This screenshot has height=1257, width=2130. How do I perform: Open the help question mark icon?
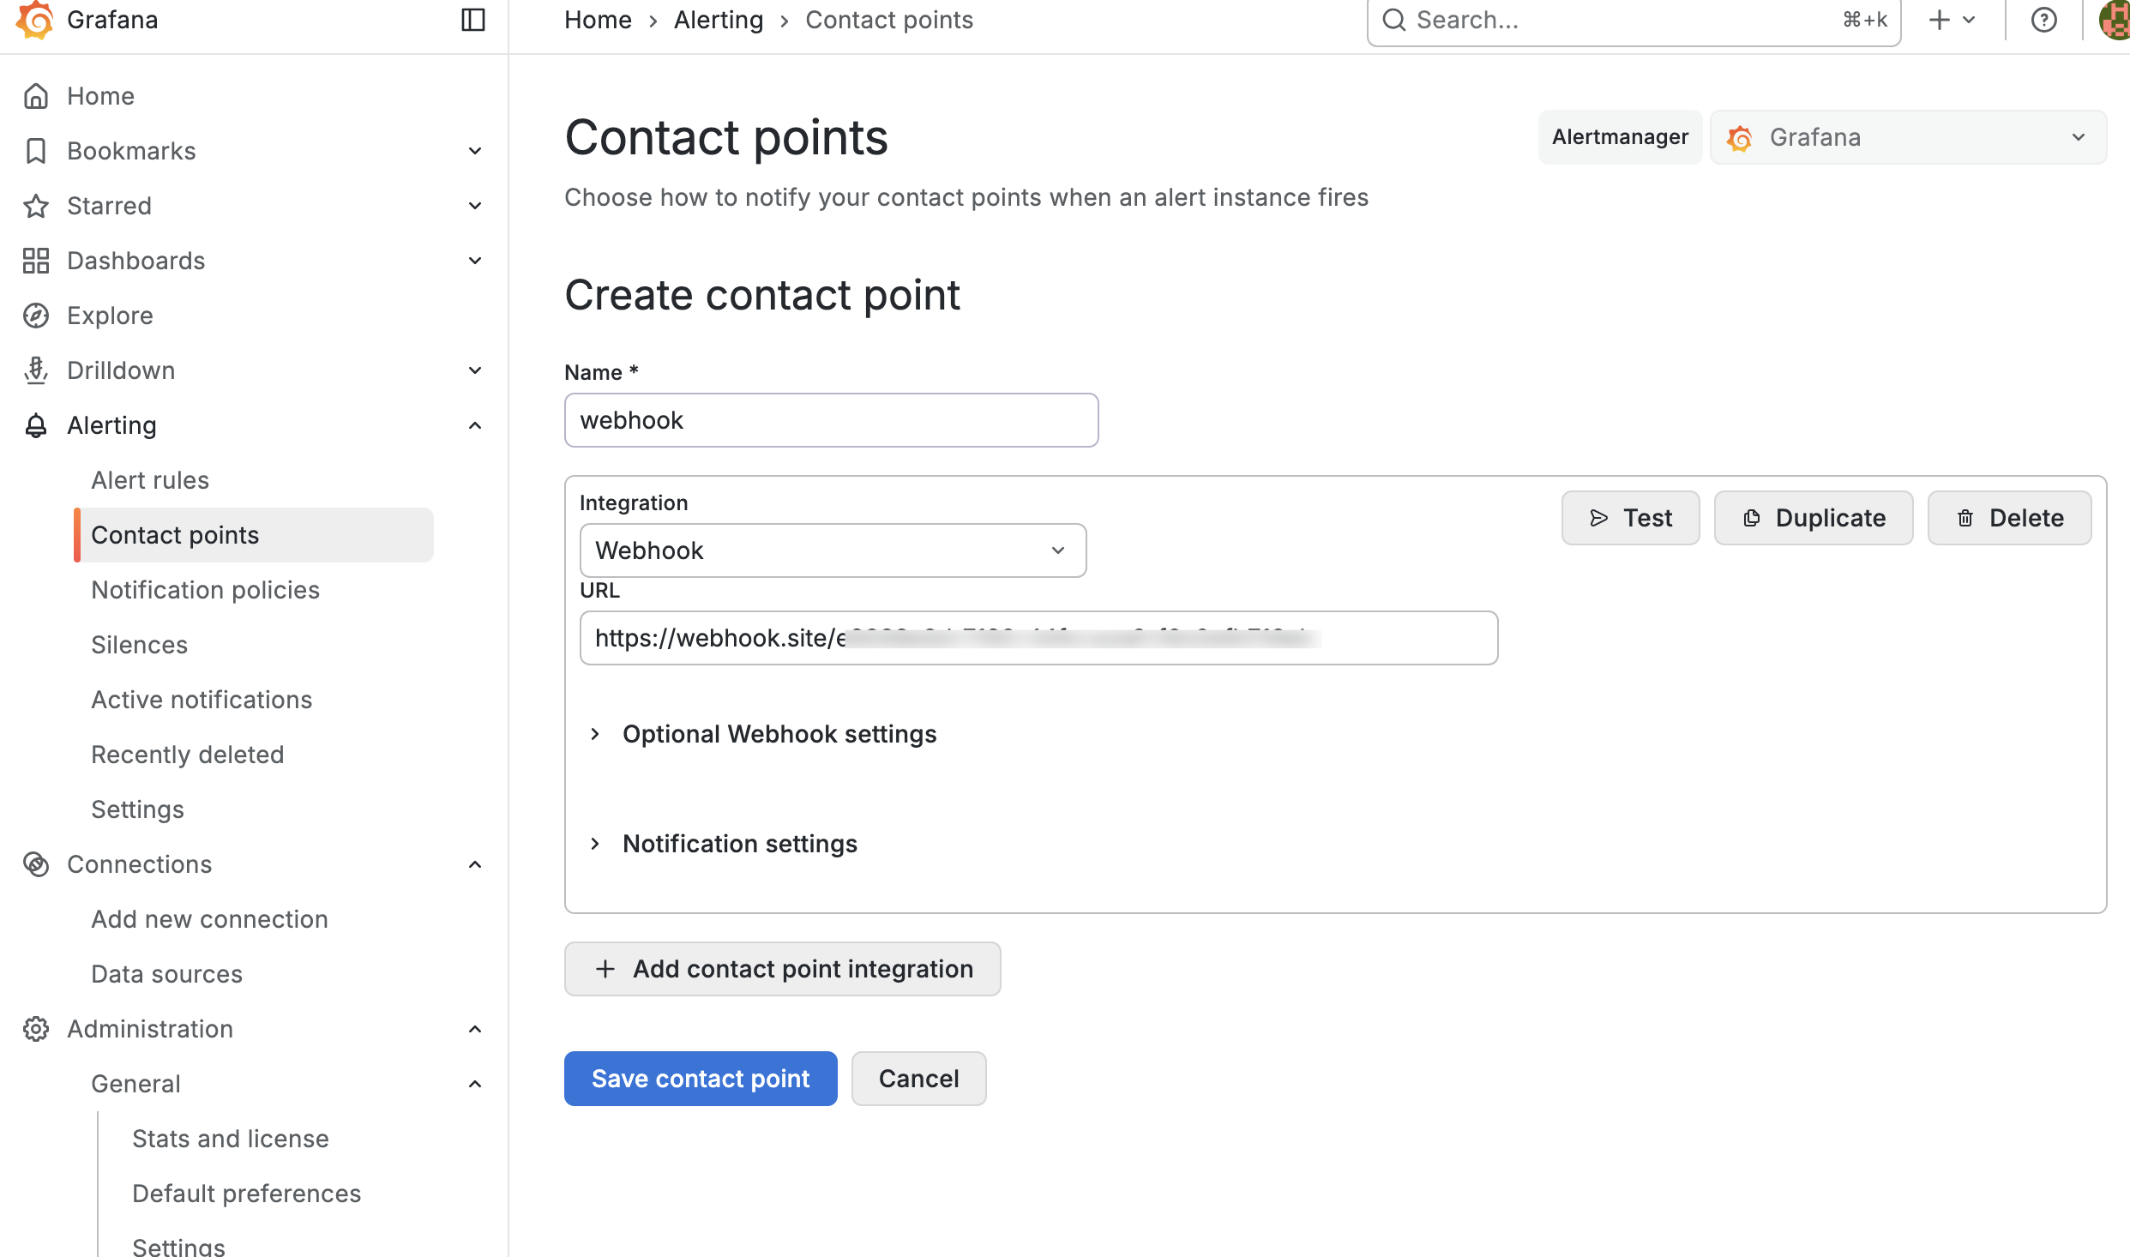(x=2043, y=20)
